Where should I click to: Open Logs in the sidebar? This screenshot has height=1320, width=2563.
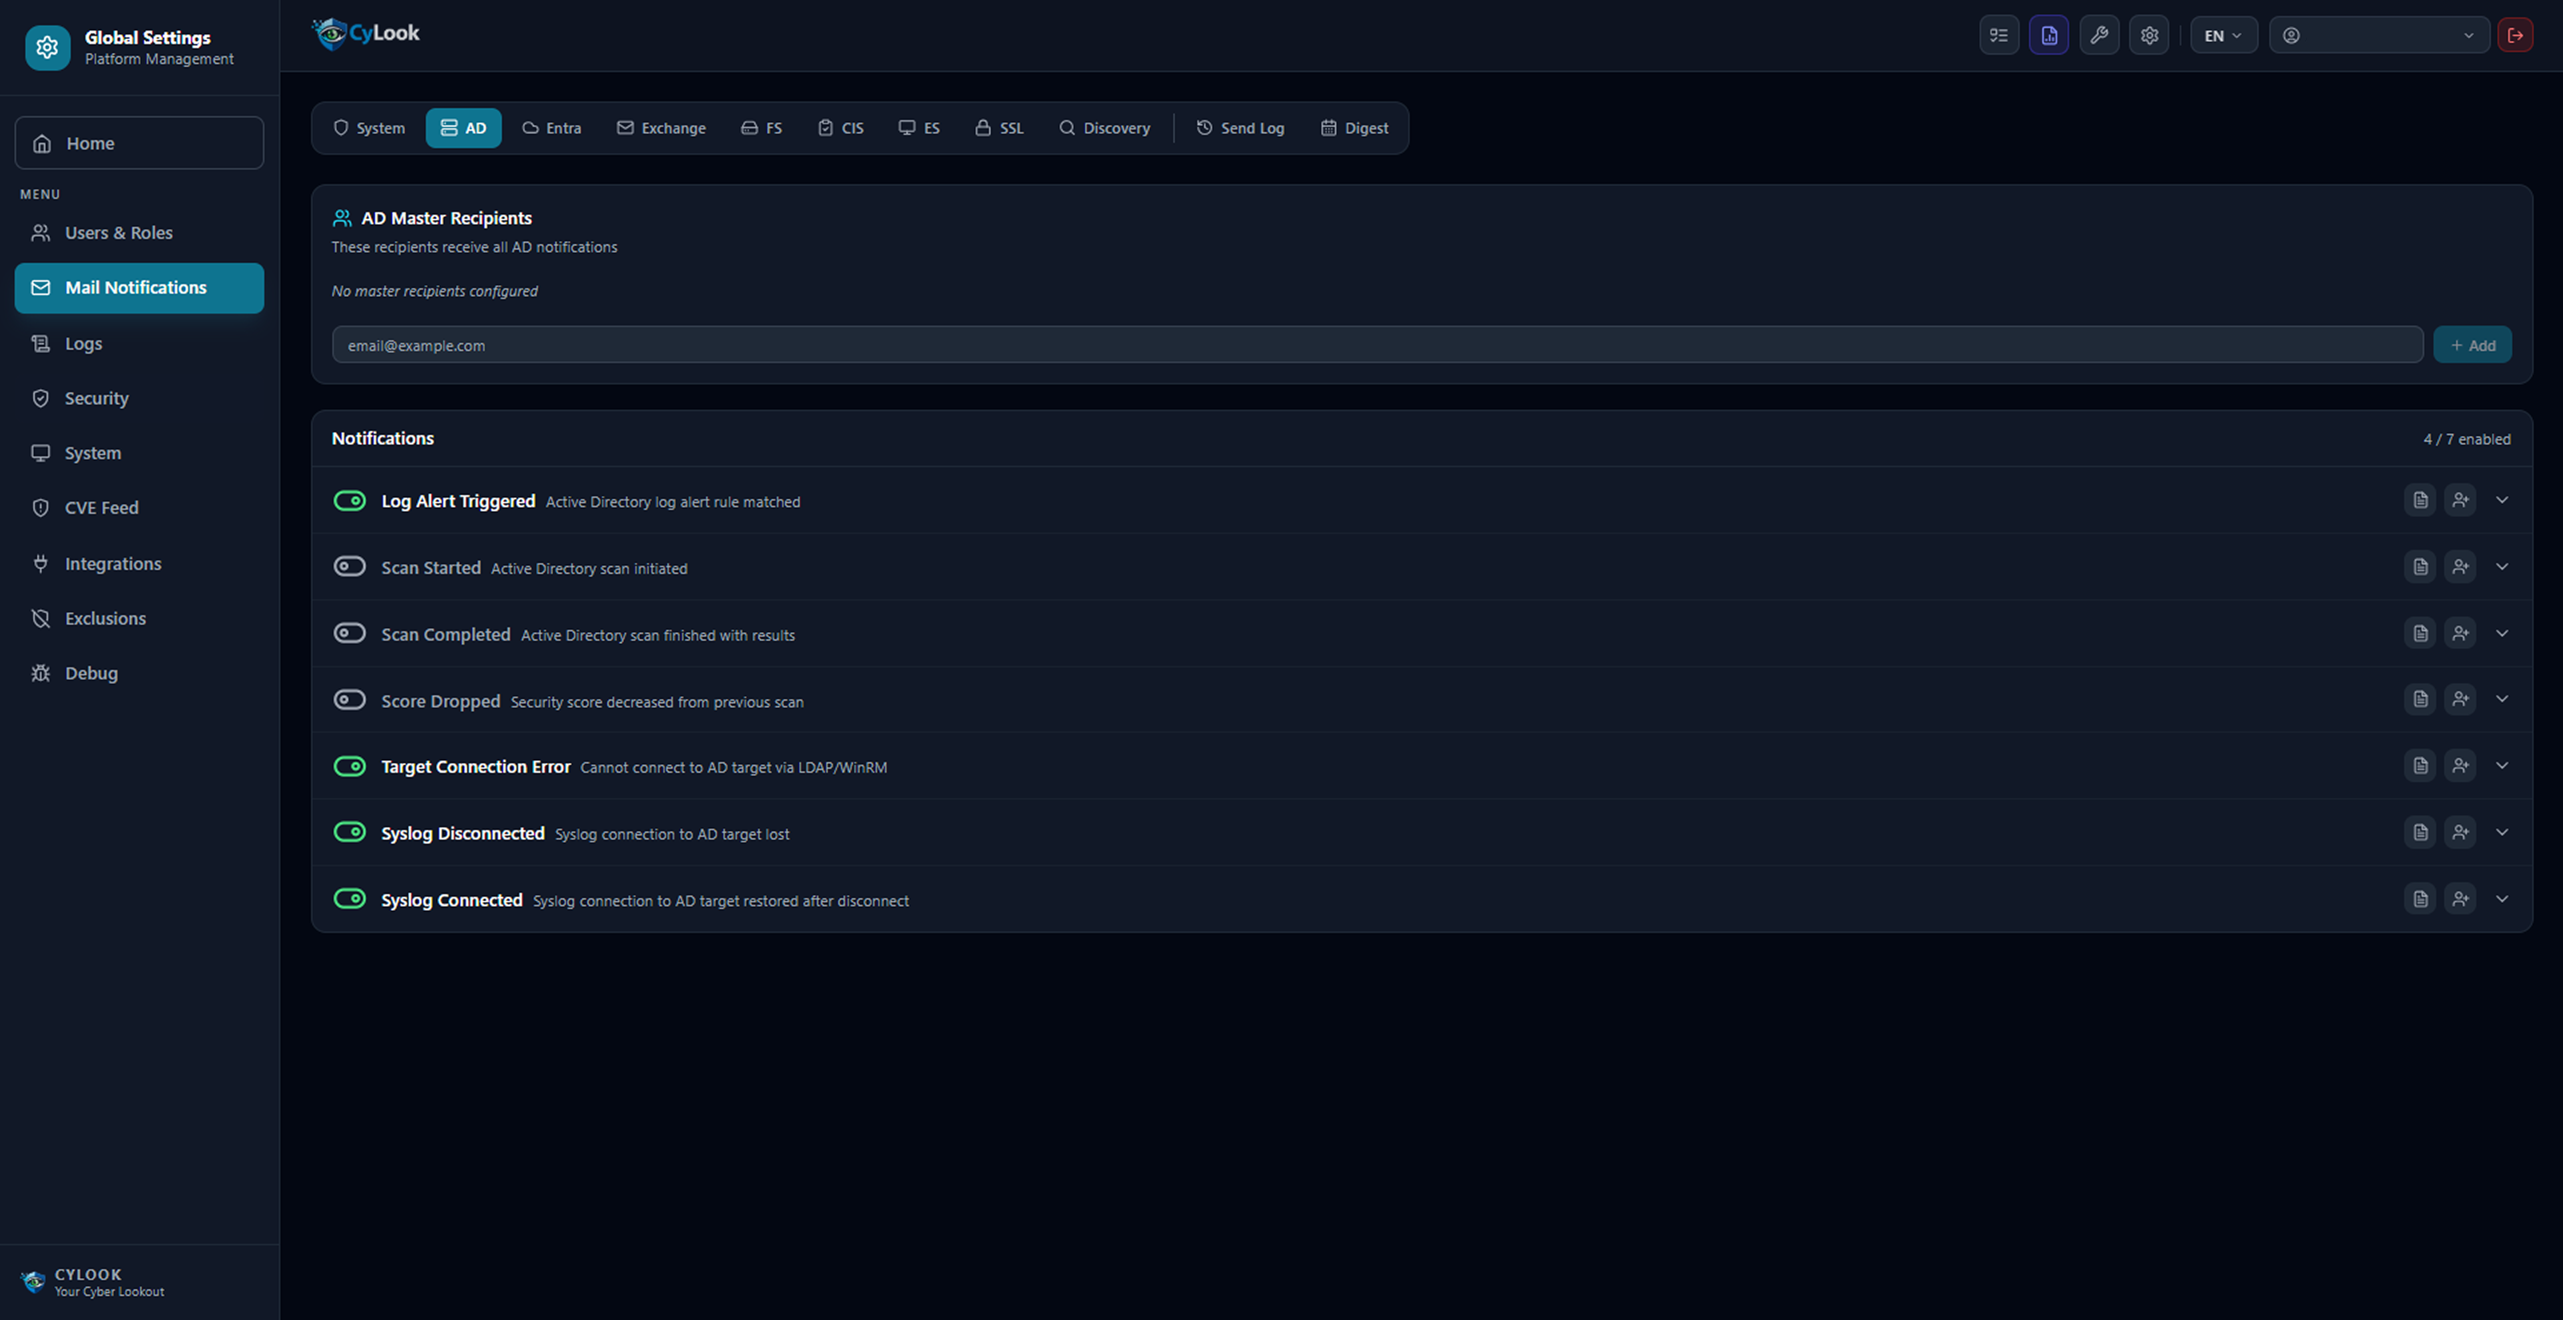[139, 343]
